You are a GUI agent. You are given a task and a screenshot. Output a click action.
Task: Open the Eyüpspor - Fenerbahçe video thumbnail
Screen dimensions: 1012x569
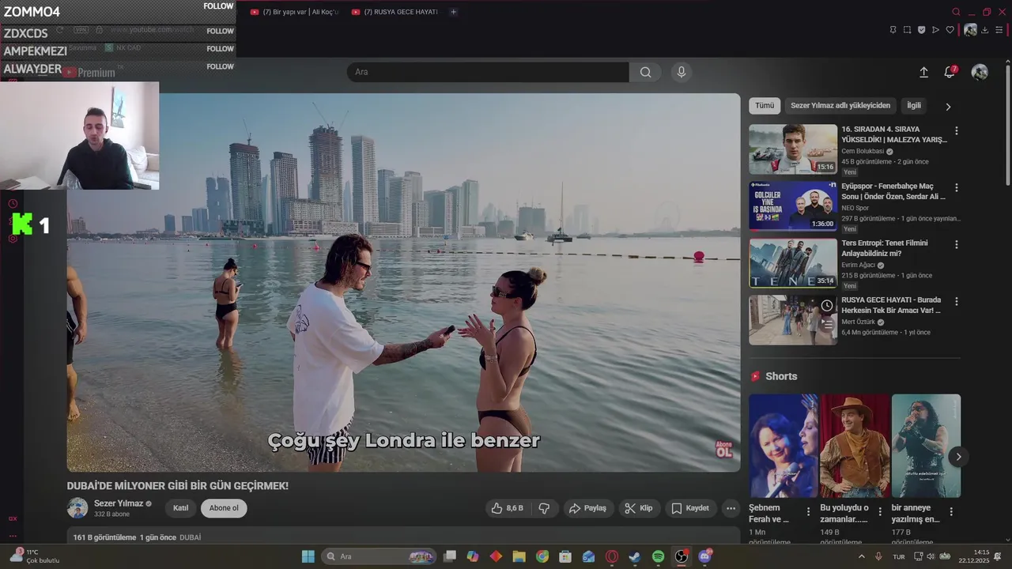(x=793, y=206)
